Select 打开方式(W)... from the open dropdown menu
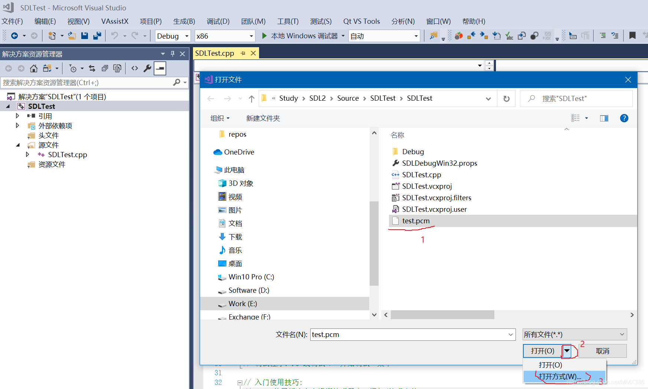The image size is (648, 389). click(x=564, y=376)
